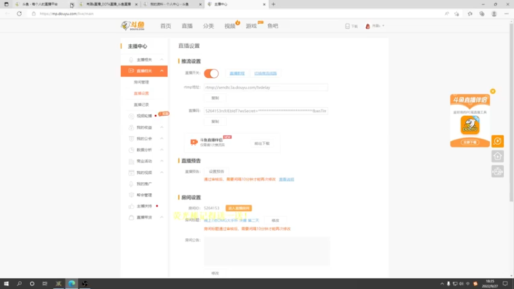The height and width of the screenshot is (289, 514).
Task: Open a new browser tab
Action: (274, 4)
